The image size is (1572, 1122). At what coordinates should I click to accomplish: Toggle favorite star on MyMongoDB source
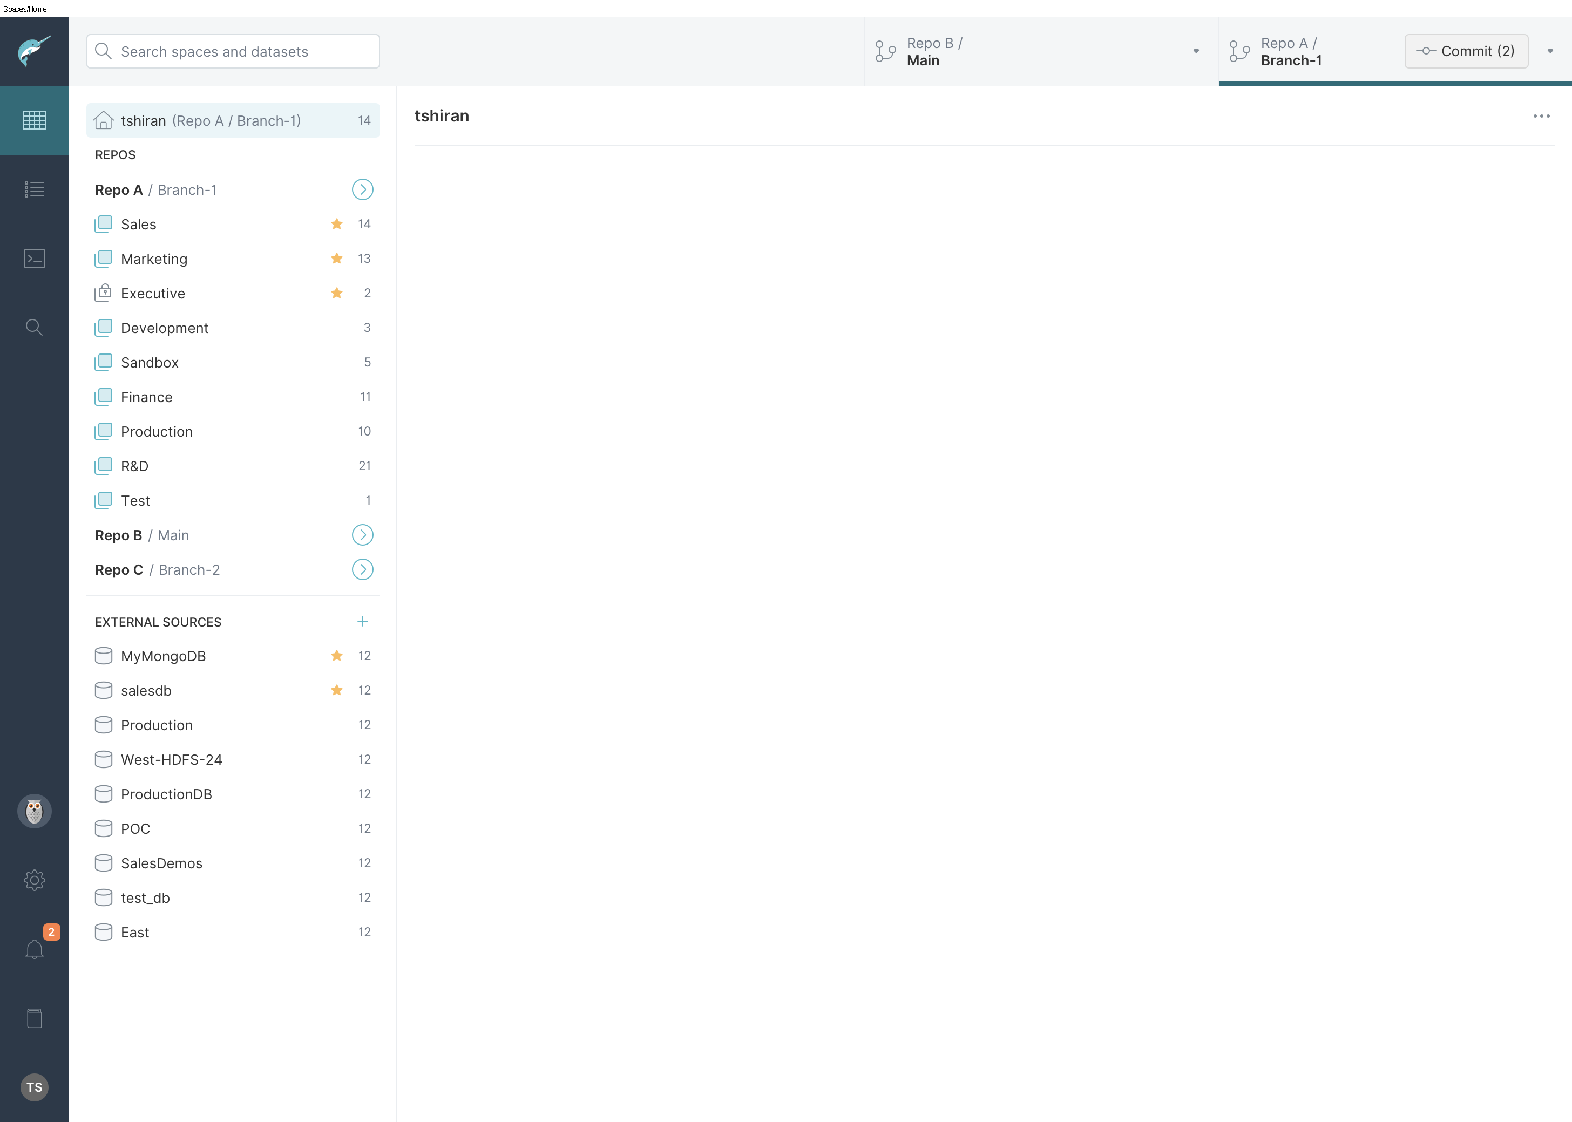click(336, 656)
